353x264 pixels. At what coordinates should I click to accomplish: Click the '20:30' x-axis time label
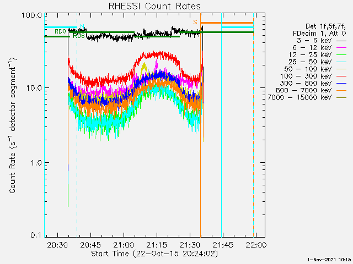[x=57, y=245]
